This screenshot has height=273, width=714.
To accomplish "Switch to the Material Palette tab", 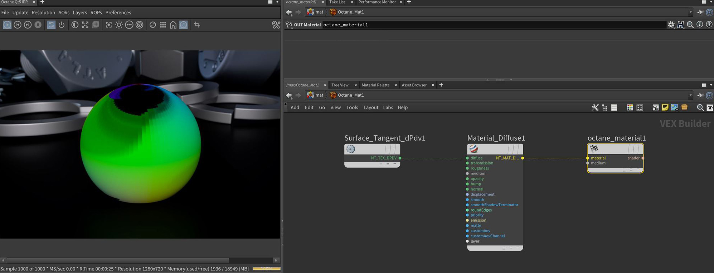I will coord(375,85).
